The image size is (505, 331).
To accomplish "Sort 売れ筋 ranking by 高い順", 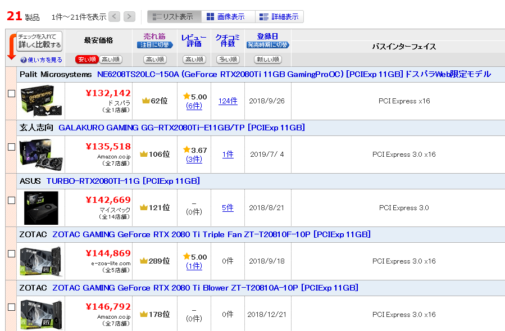I will click(x=155, y=60).
